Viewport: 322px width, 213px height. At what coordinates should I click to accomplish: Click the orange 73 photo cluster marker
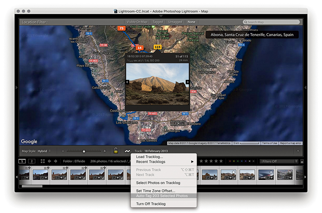[121, 28]
